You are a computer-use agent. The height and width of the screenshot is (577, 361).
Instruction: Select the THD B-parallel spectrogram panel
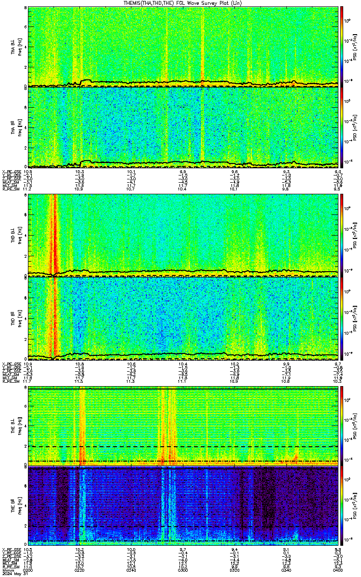pyautogui.click(x=183, y=318)
